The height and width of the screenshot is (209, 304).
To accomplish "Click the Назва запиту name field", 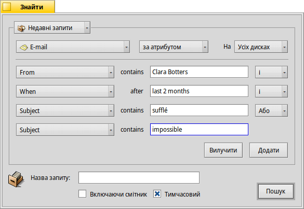I will (x=139, y=177).
